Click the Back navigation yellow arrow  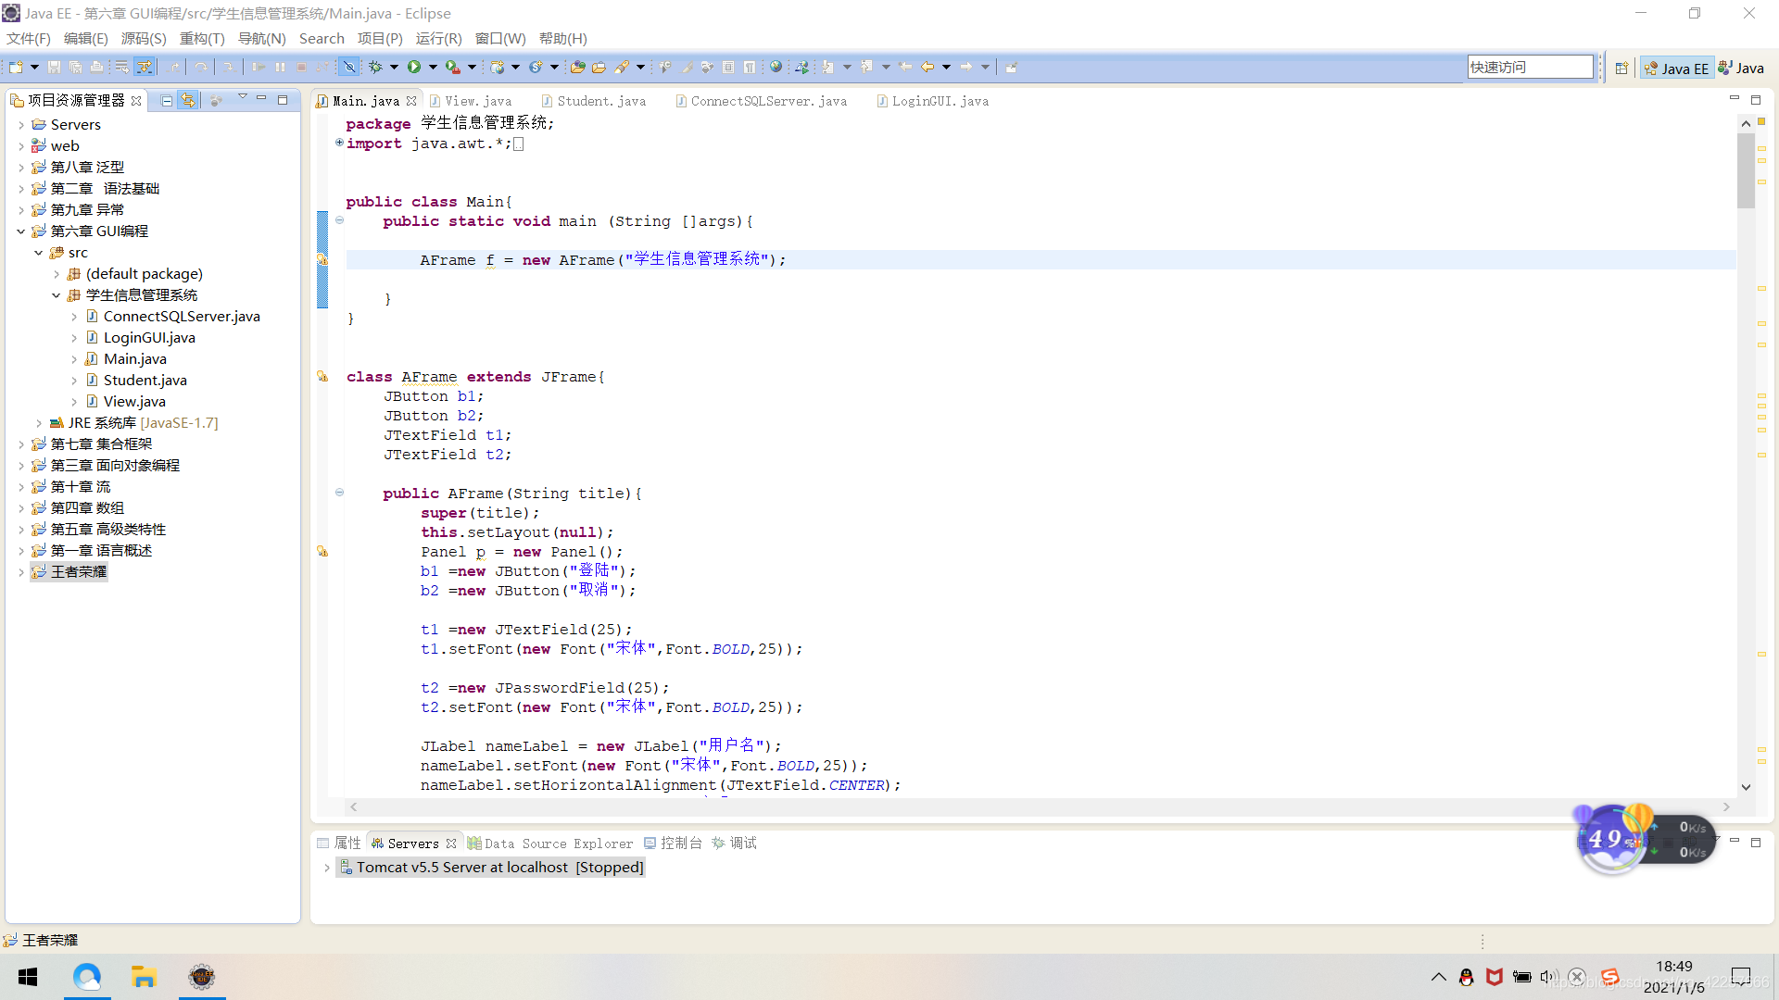point(927,67)
